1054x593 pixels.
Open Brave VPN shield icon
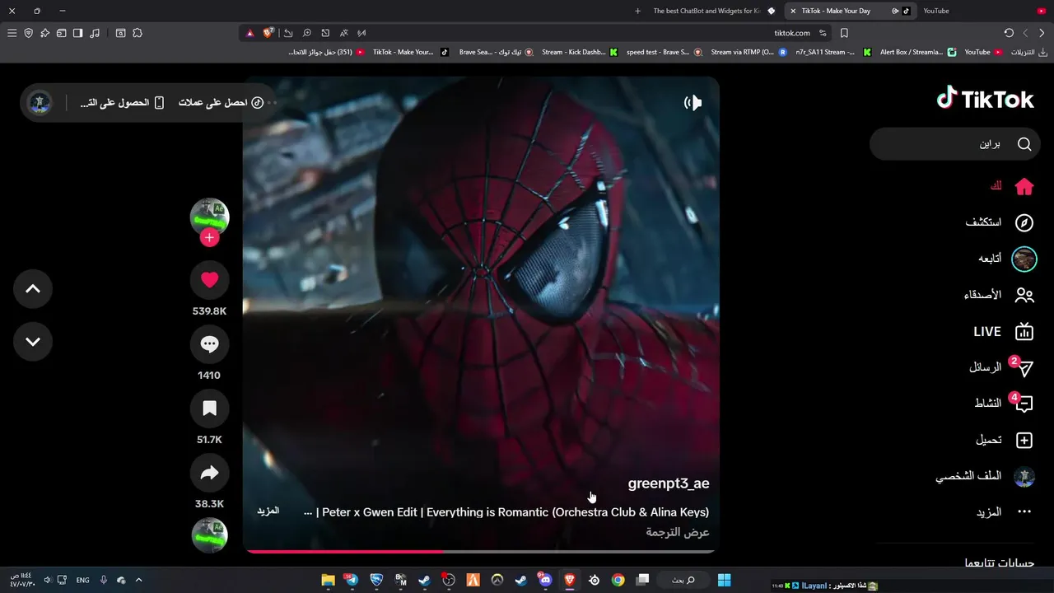[28, 33]
